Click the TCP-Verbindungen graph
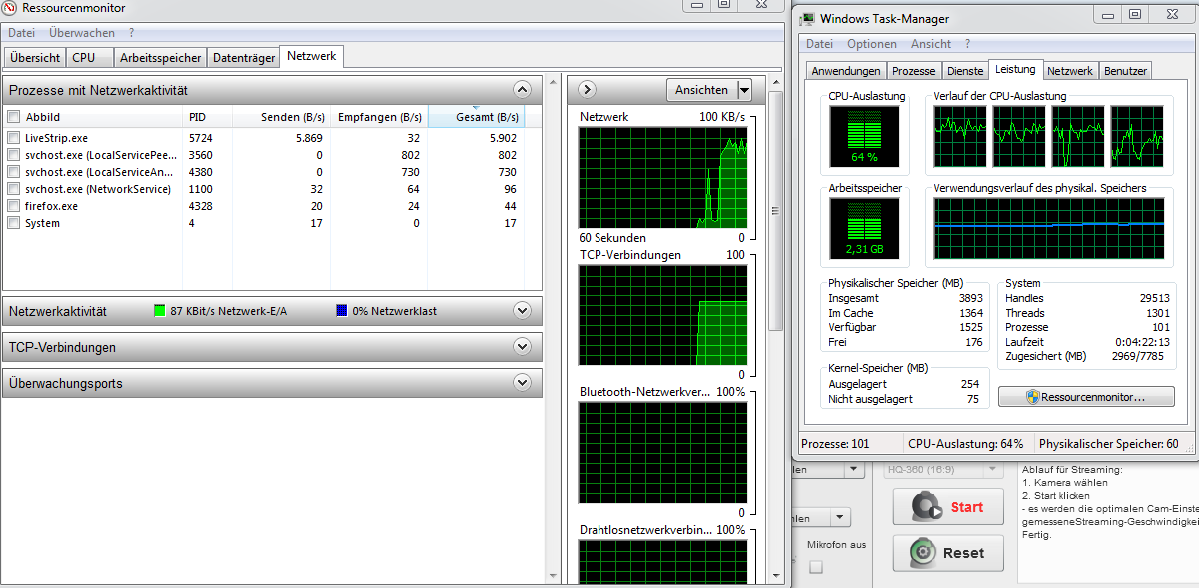The width and height of the screenshot is (1199, 588). (x=663, y=315)
